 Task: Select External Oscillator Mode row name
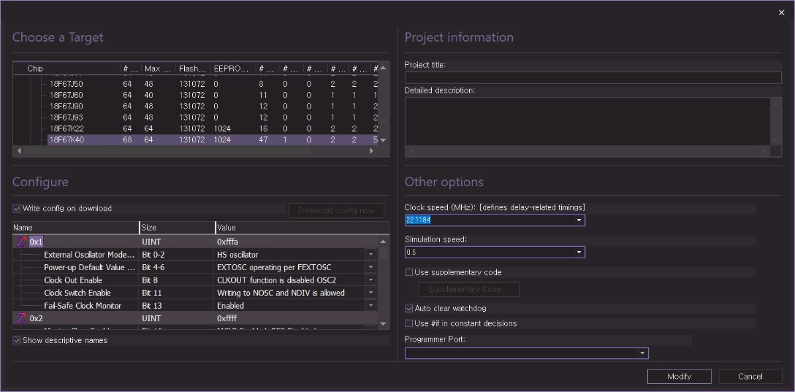89,254
